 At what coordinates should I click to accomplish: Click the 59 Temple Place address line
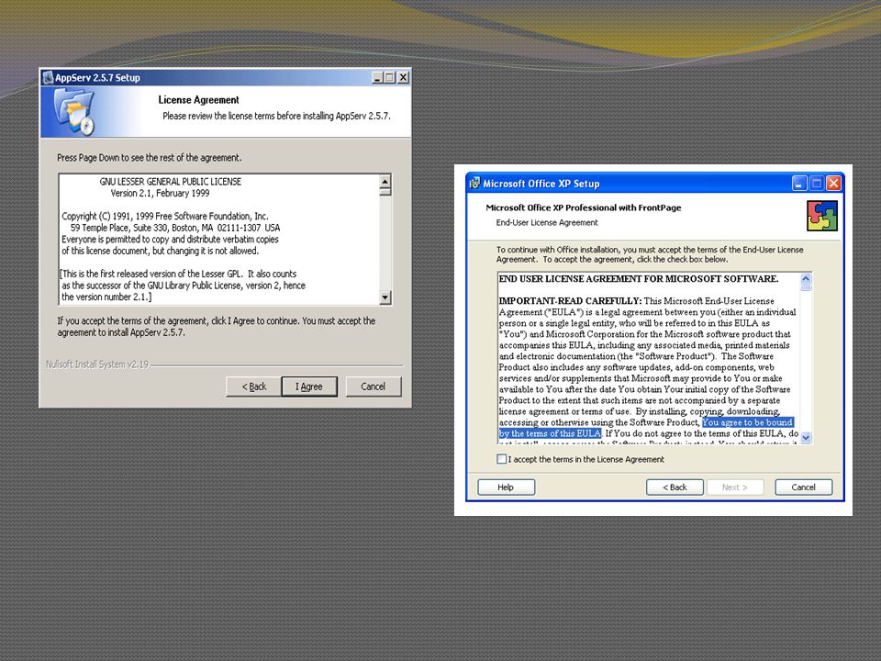(x=175, y=228)
